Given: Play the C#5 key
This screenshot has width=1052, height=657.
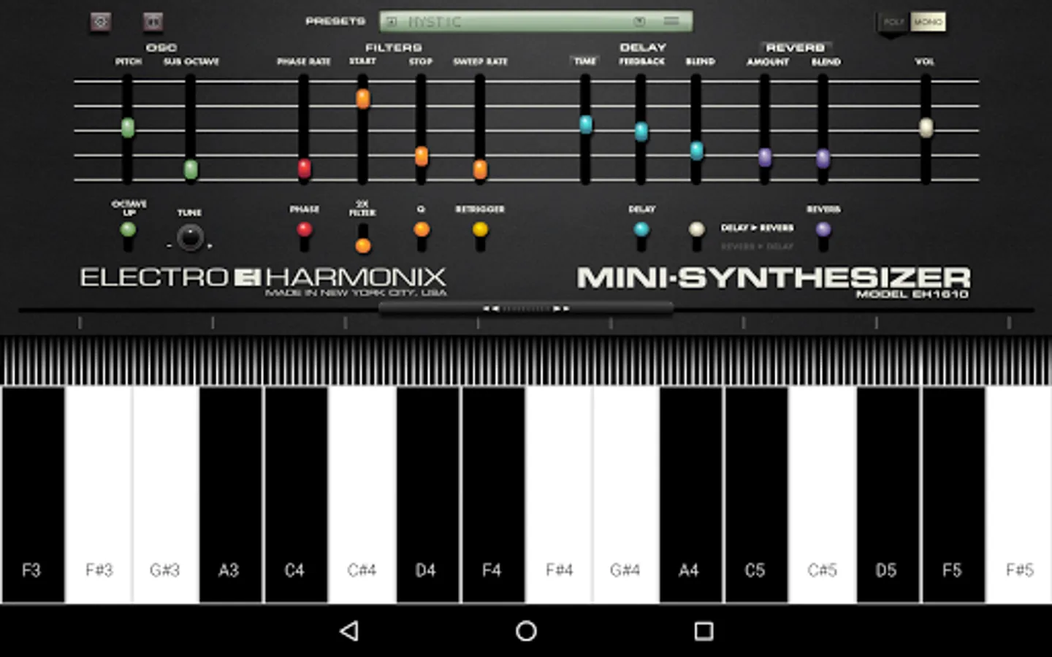Looking at the screenshot, I should click(823, 495).
